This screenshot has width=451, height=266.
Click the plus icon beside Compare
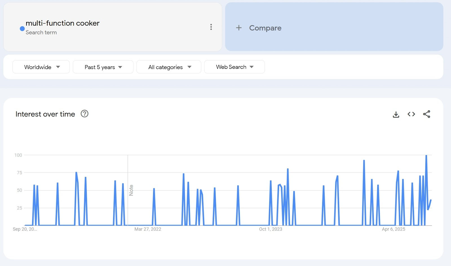239,28
